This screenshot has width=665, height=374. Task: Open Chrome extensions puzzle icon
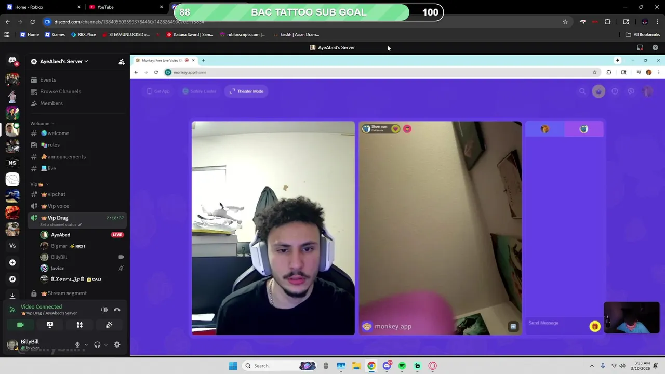pos(607,22)
